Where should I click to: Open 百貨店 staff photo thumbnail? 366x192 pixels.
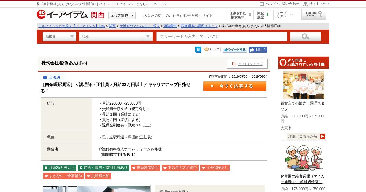point(304,85)
